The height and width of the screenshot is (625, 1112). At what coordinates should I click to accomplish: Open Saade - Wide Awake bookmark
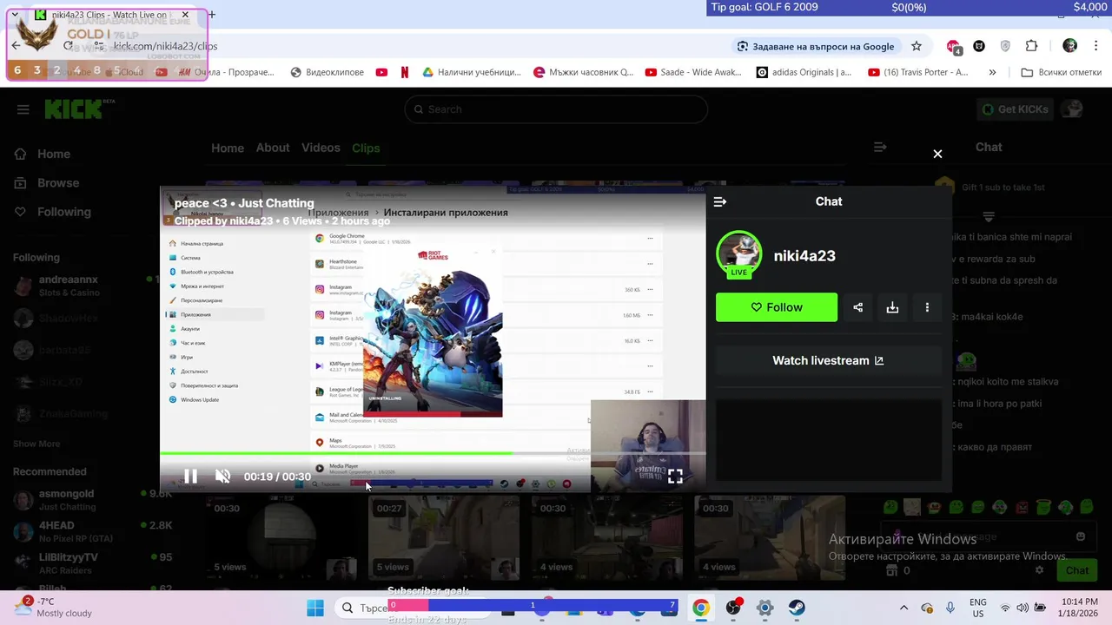[693, 72]
